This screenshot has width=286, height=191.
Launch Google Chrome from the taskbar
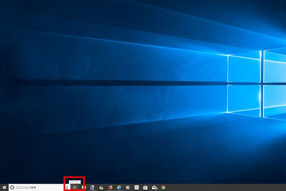pos(163,187)
